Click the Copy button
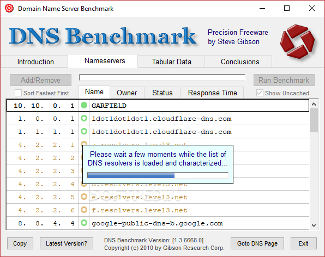 (x=20, y=243)
